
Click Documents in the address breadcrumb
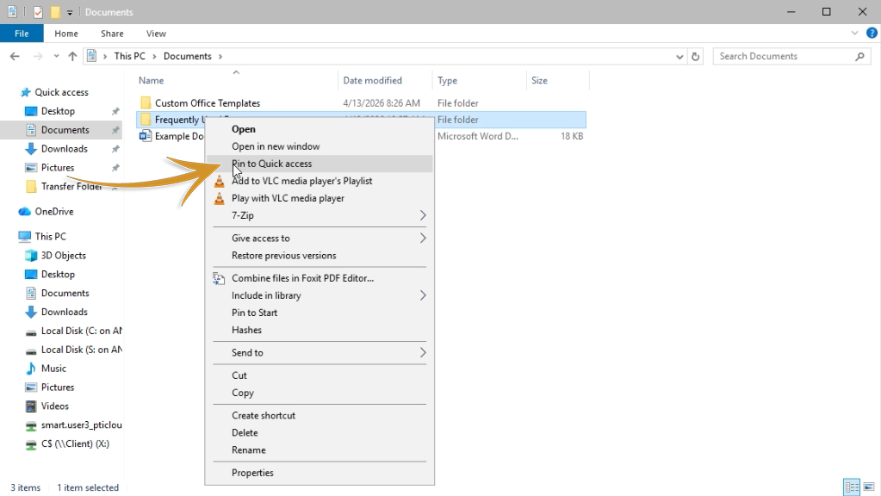pos(188,56)
